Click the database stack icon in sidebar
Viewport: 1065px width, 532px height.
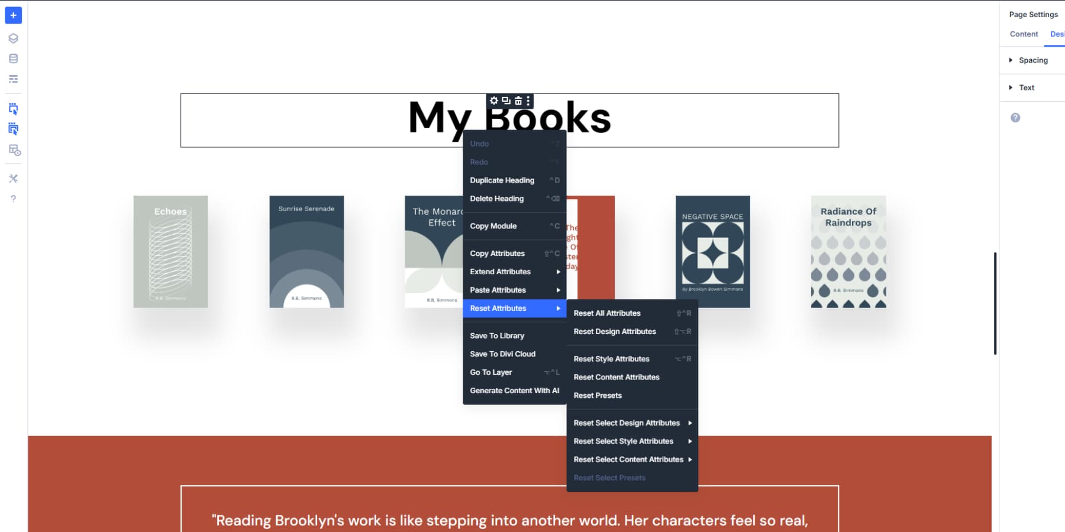tap(13, 59)
